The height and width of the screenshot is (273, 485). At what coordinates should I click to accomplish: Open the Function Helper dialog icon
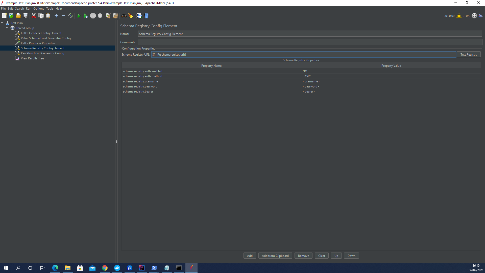click(x=139, y=16)
